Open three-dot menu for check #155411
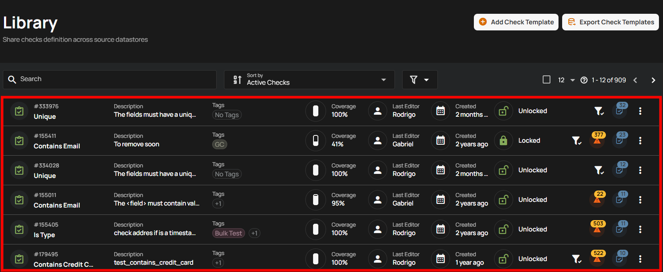 point(640,141)
